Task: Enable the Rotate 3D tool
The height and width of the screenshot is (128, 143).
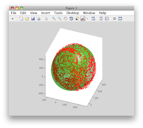Action: point(71,18)
